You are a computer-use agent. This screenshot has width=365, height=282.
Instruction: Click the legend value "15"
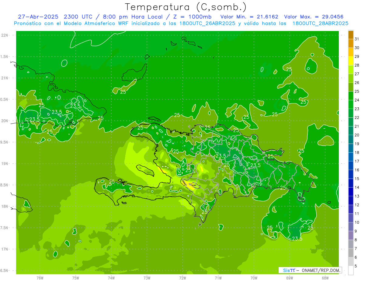[357, 179]
